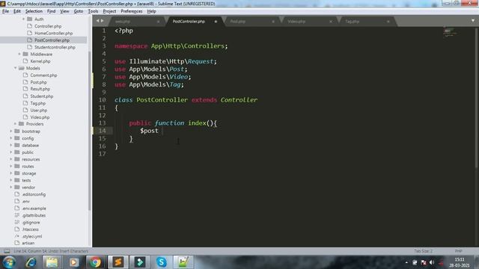
Task: Expand the Providers folder
Action: (15, 124)
